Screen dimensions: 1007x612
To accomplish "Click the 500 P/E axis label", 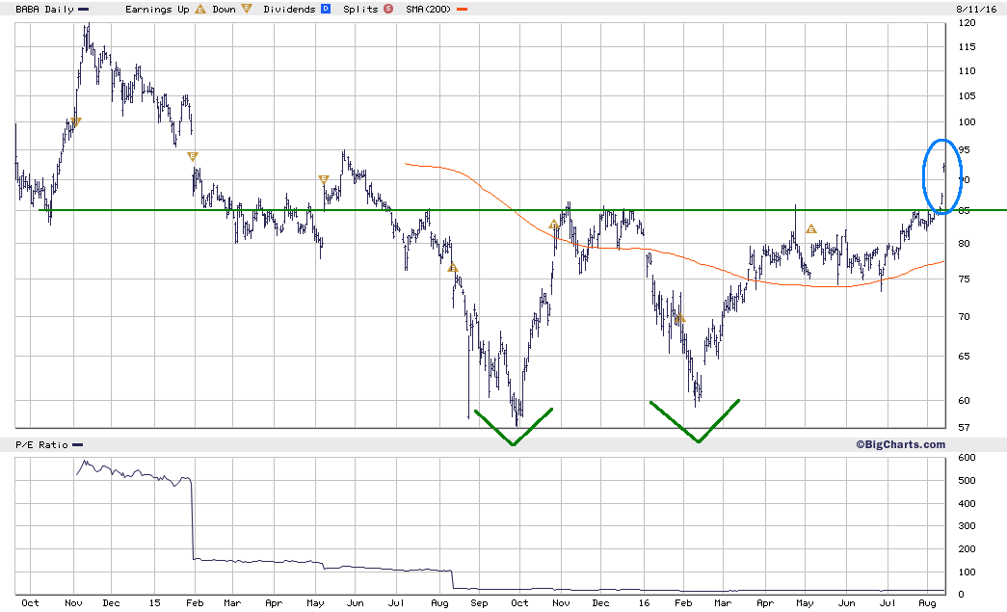I will point(967,480).
